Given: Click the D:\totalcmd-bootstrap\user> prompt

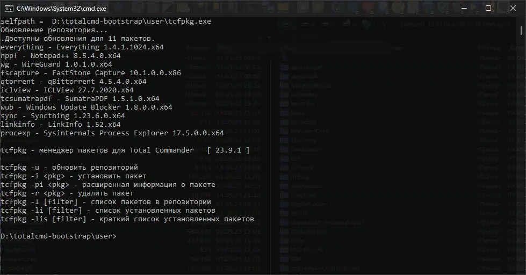Looking at the screenshot, I should 59,236.
